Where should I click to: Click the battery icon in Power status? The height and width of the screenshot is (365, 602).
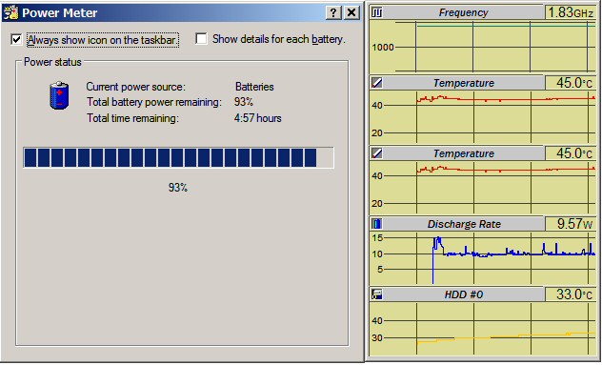coord(59,95)
